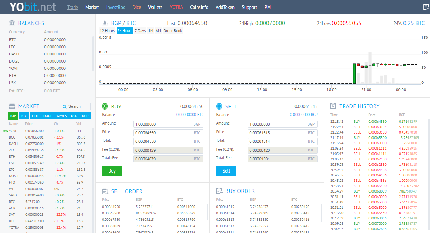Show the 6M chart range
The image size is (430, 233).
pyautogui.click(x=158, y=31)
